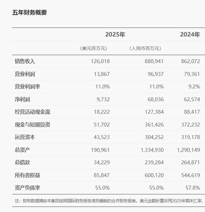
Task: Select value 51,702
Action: pos(102,125)
